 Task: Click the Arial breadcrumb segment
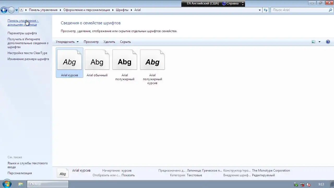[138, 10]
